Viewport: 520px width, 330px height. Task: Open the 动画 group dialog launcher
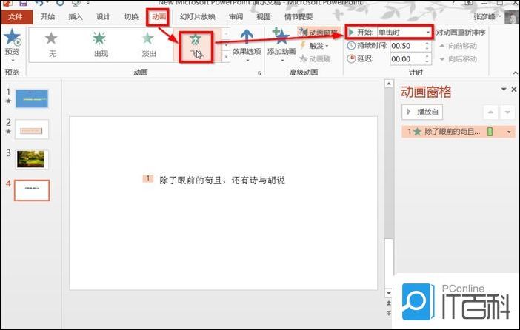click(259, 73)
